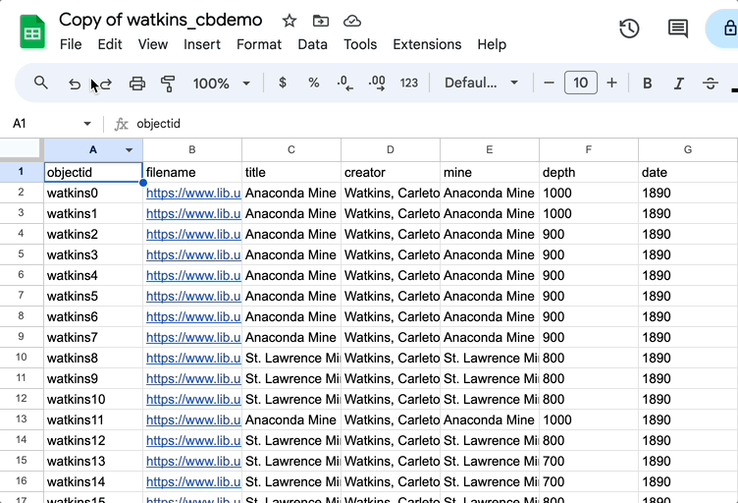Toggle italic formatting
738x503 pixels.
[678, 84]
